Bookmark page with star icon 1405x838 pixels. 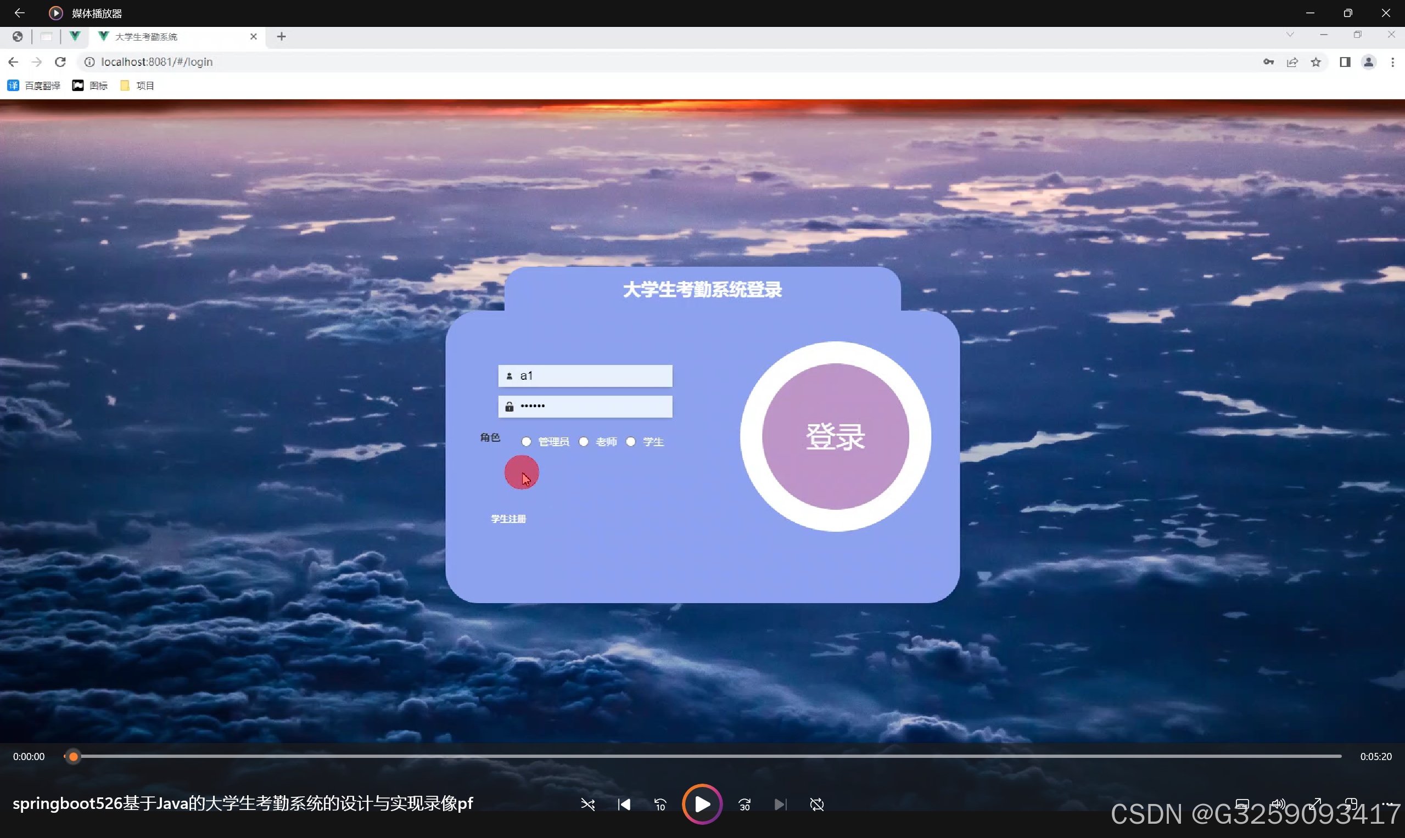pos(1316,62)
